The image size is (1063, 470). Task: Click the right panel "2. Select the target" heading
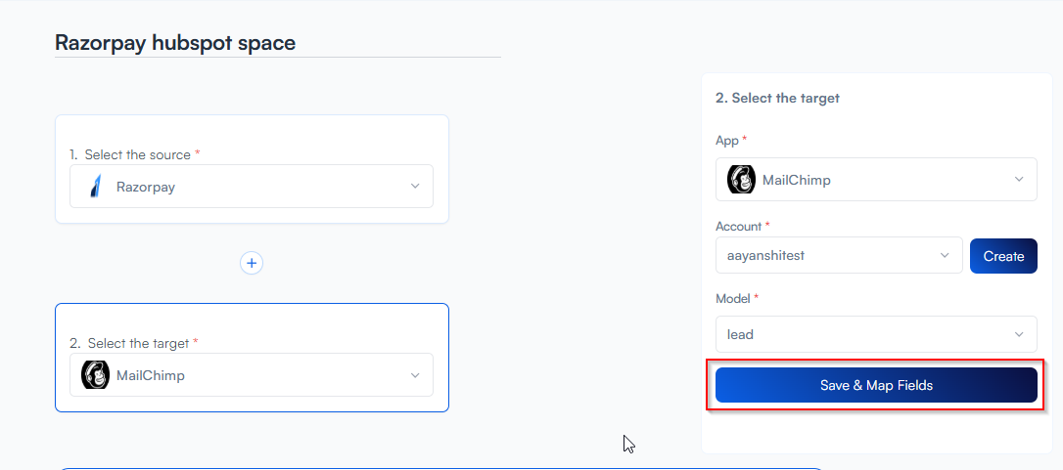[x=777, y=98]
